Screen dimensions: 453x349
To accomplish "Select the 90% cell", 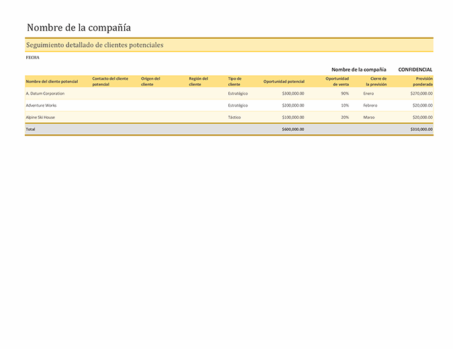I will pos(345,93).
